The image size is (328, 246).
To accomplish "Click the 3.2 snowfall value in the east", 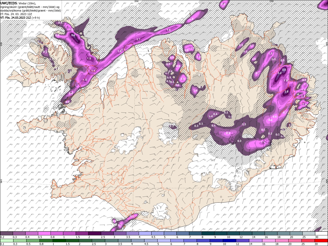I will click(x=280, y=73).
